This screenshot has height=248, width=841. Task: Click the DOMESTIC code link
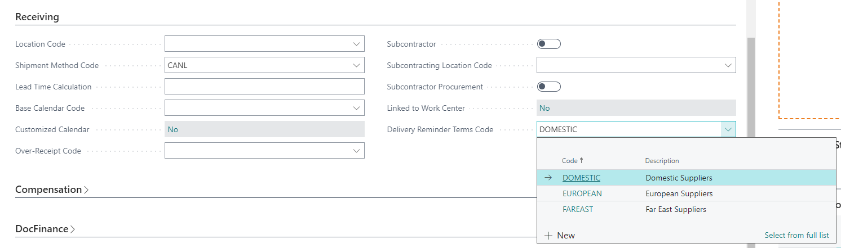[x=581, y=178]
